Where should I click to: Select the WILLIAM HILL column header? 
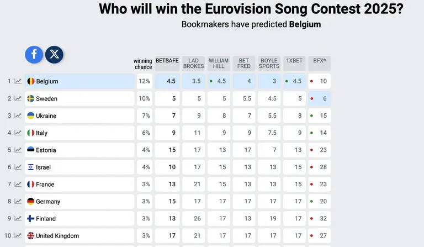[x=219, y=64]
